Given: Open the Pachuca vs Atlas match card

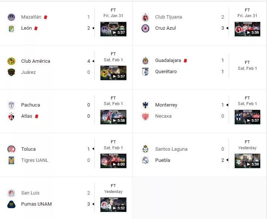Looking at the screenshot, I should [66, 111].
